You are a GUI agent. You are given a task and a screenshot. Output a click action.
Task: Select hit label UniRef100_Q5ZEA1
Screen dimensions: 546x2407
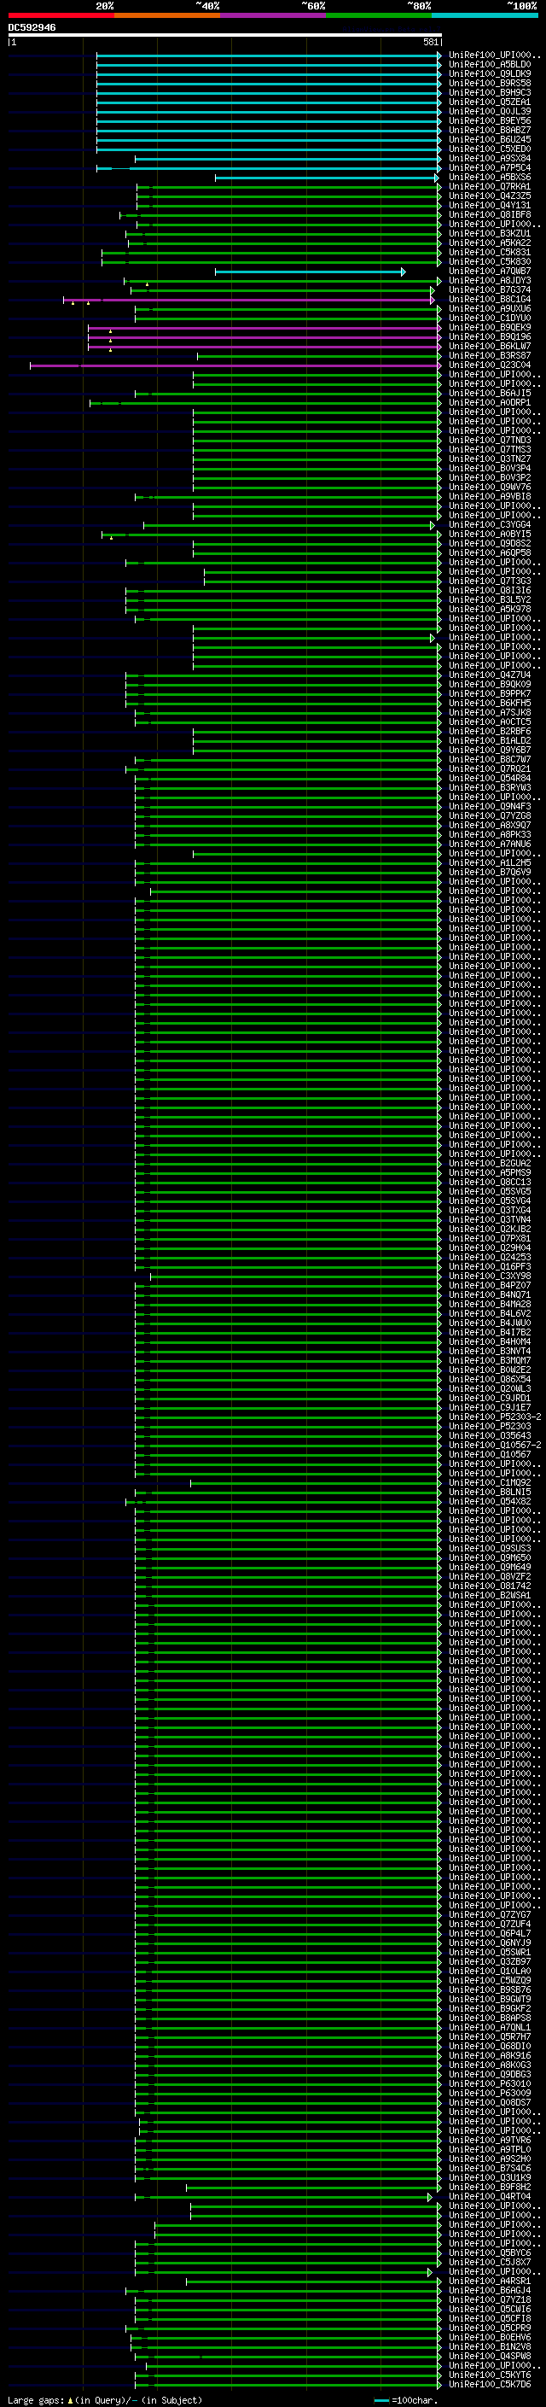490,102
